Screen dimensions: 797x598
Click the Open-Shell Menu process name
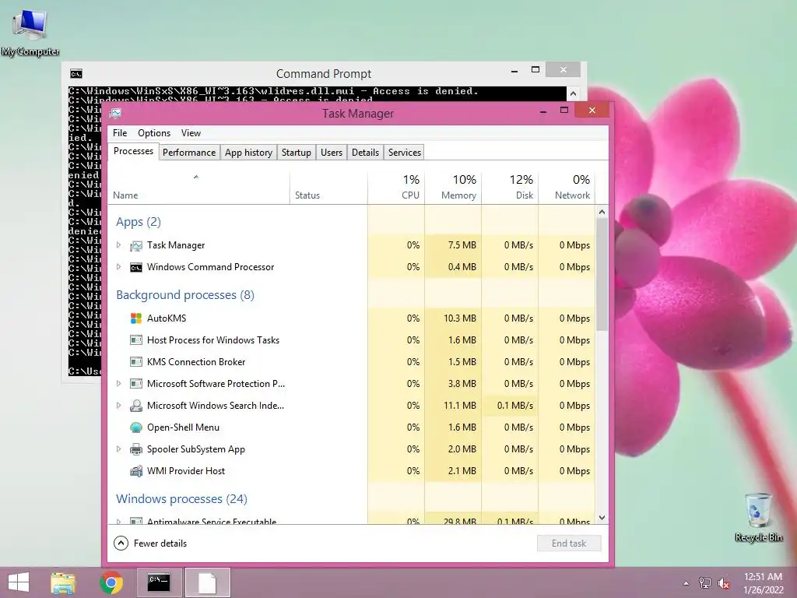point(183,427)
